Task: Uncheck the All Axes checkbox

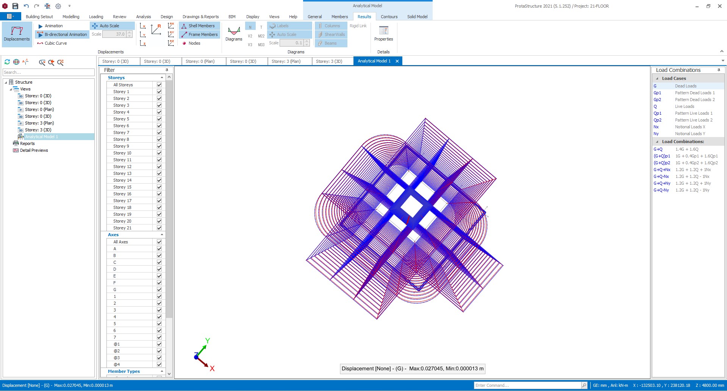Action: tap(159, 242)
